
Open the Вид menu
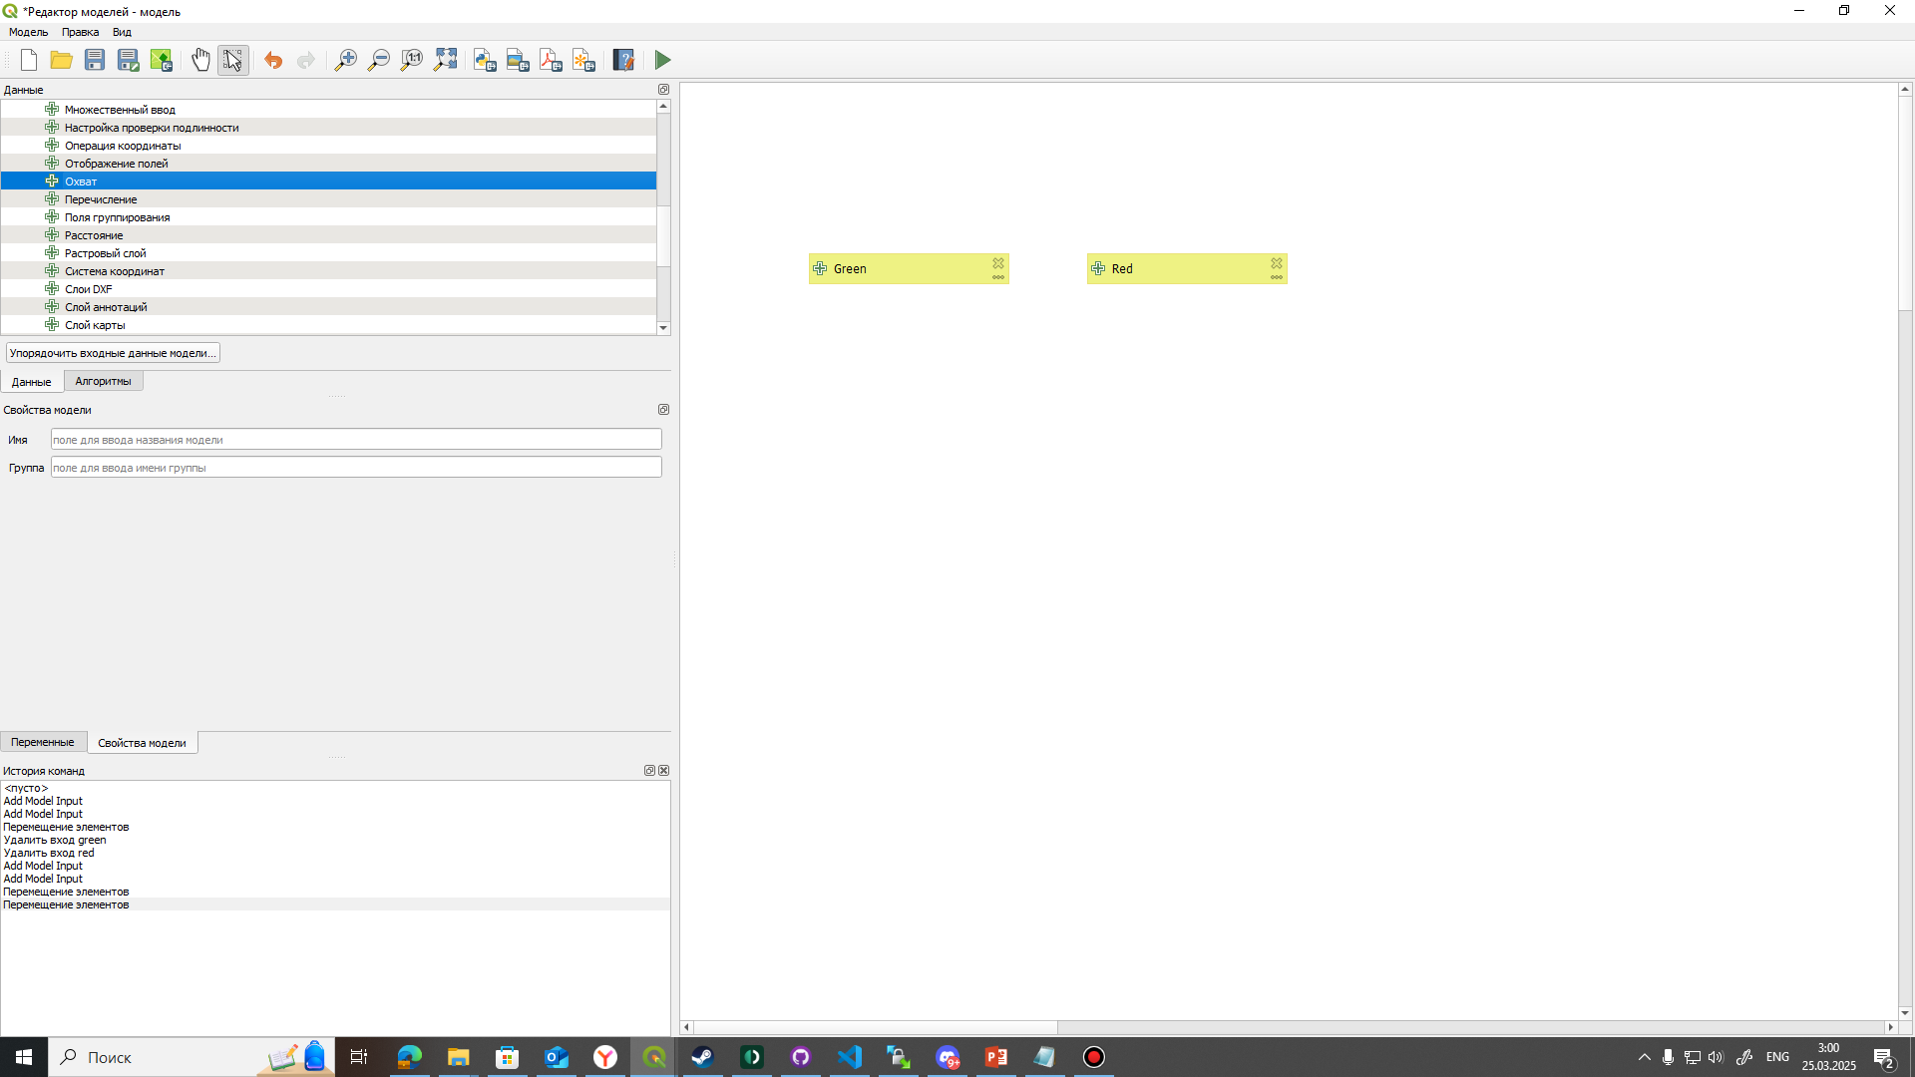[122, 32]
